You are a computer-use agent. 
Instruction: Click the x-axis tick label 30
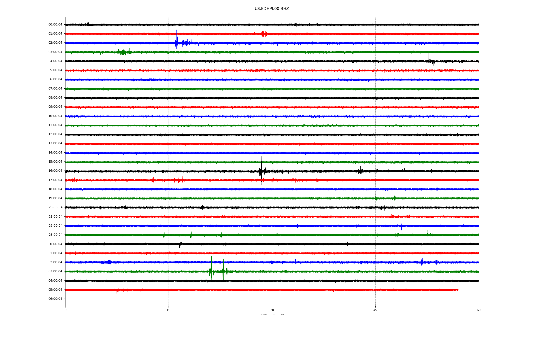(x=272, y=310)
